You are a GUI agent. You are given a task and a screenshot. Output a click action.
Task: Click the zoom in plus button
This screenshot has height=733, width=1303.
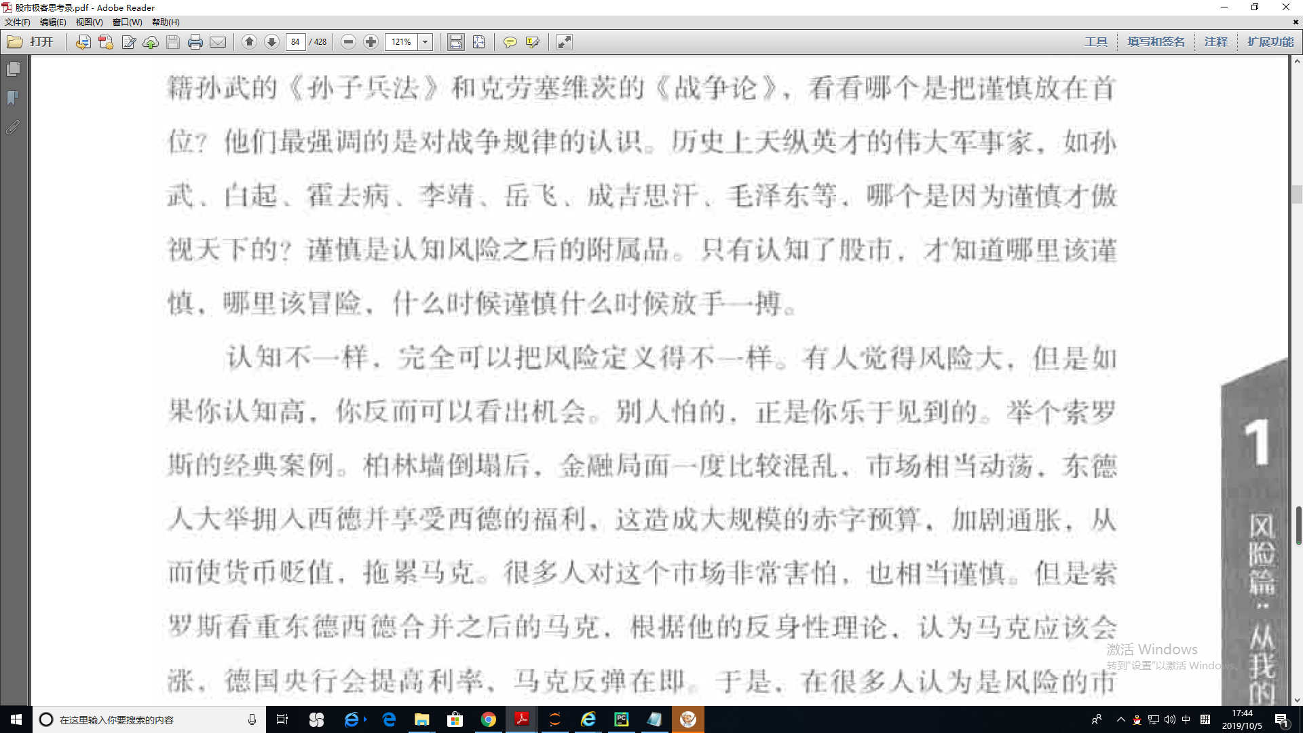coord(371,42)
